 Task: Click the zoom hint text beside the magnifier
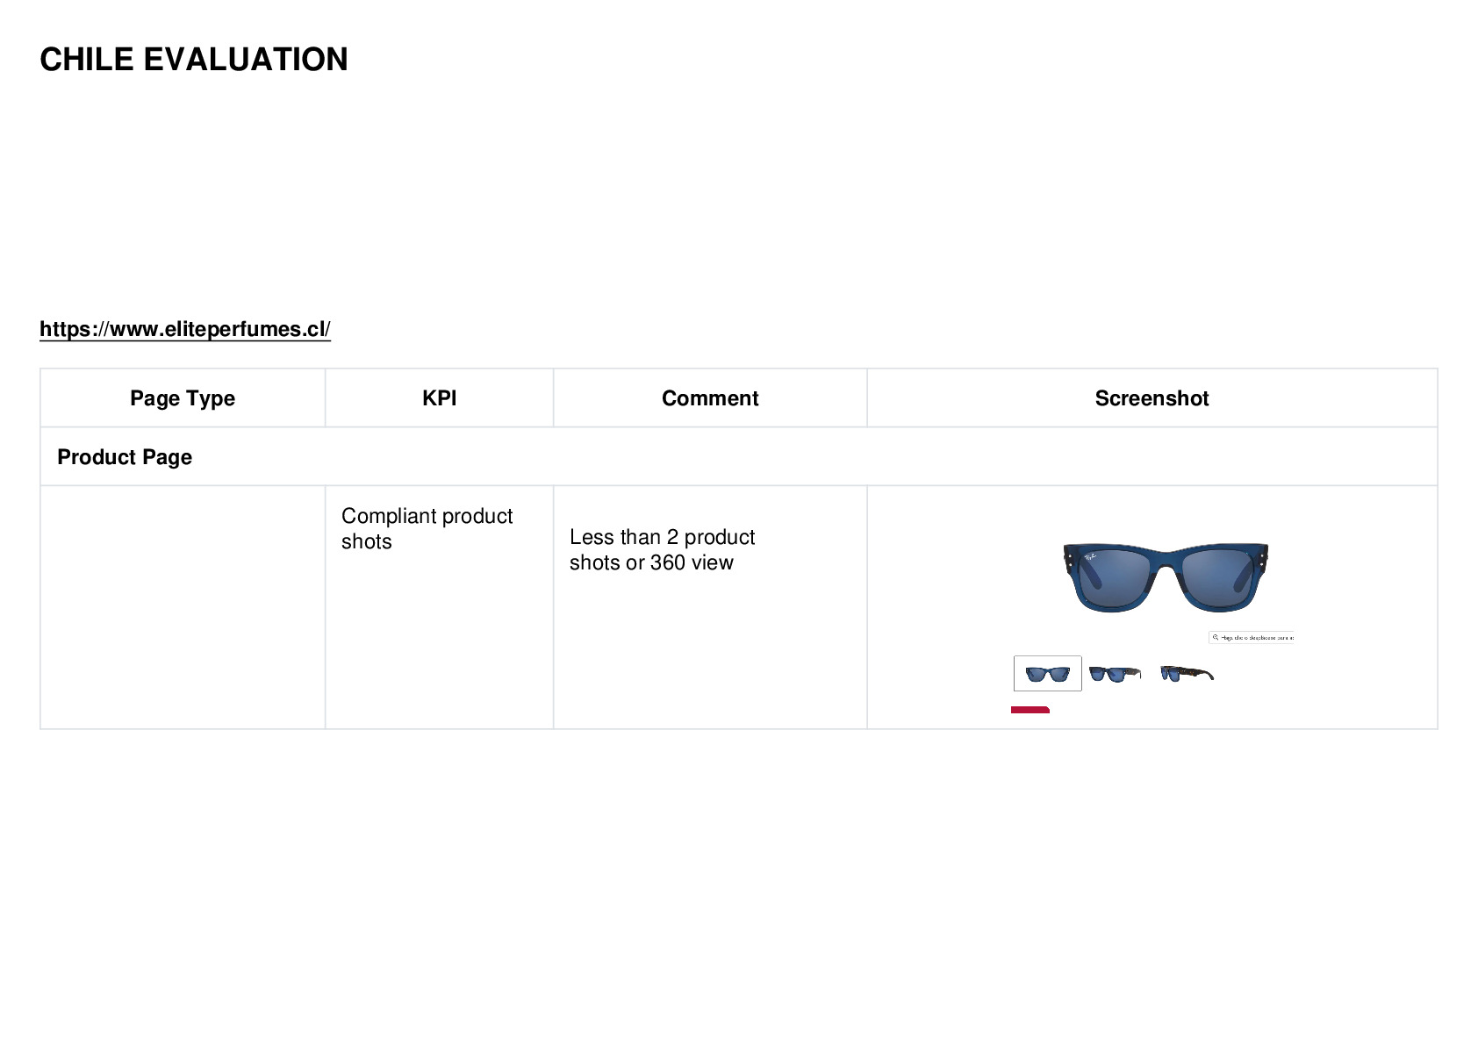tap(1257, 638)
